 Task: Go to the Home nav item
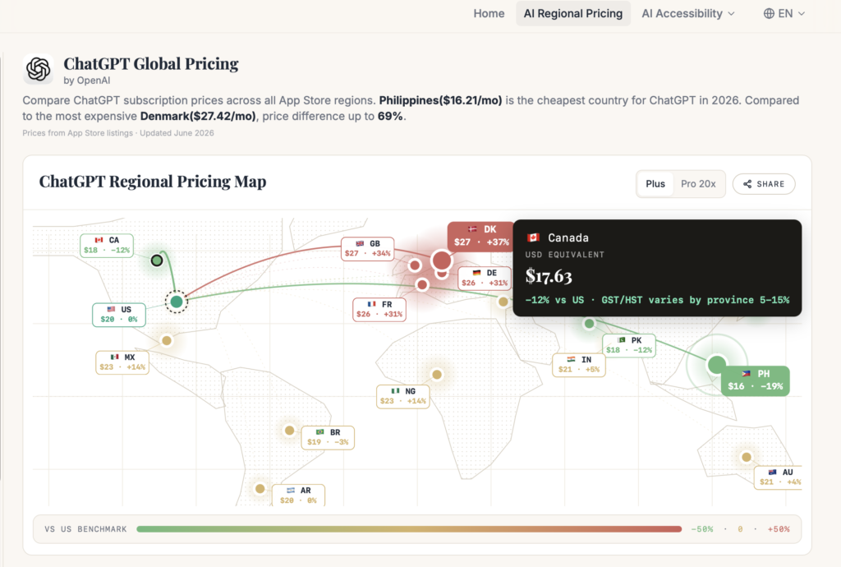tap(489, 13)
